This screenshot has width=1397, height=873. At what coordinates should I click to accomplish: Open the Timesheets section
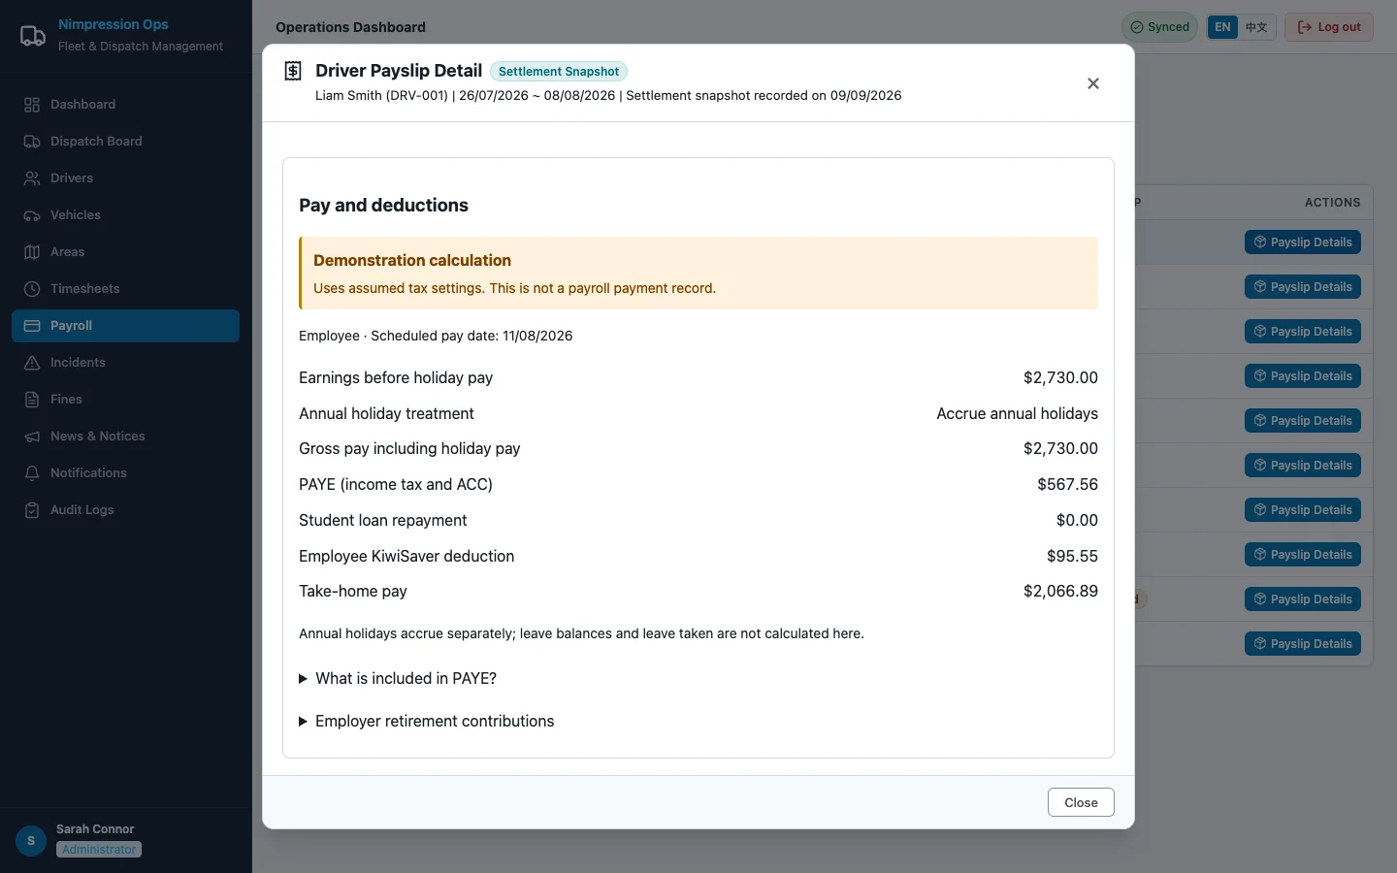pyautogui.click(x=126, y=289)
